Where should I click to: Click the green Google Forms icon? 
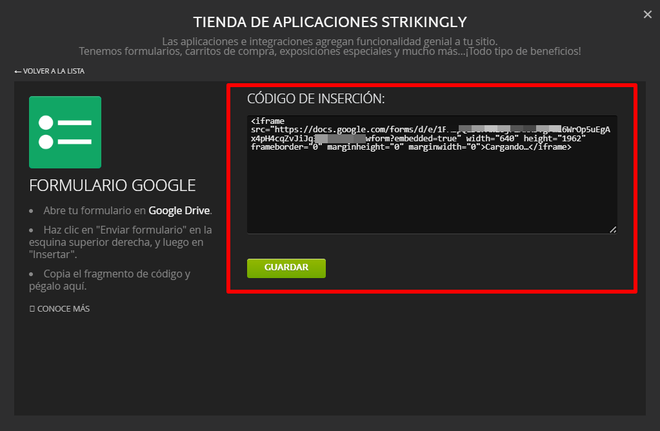coord(65,132)
